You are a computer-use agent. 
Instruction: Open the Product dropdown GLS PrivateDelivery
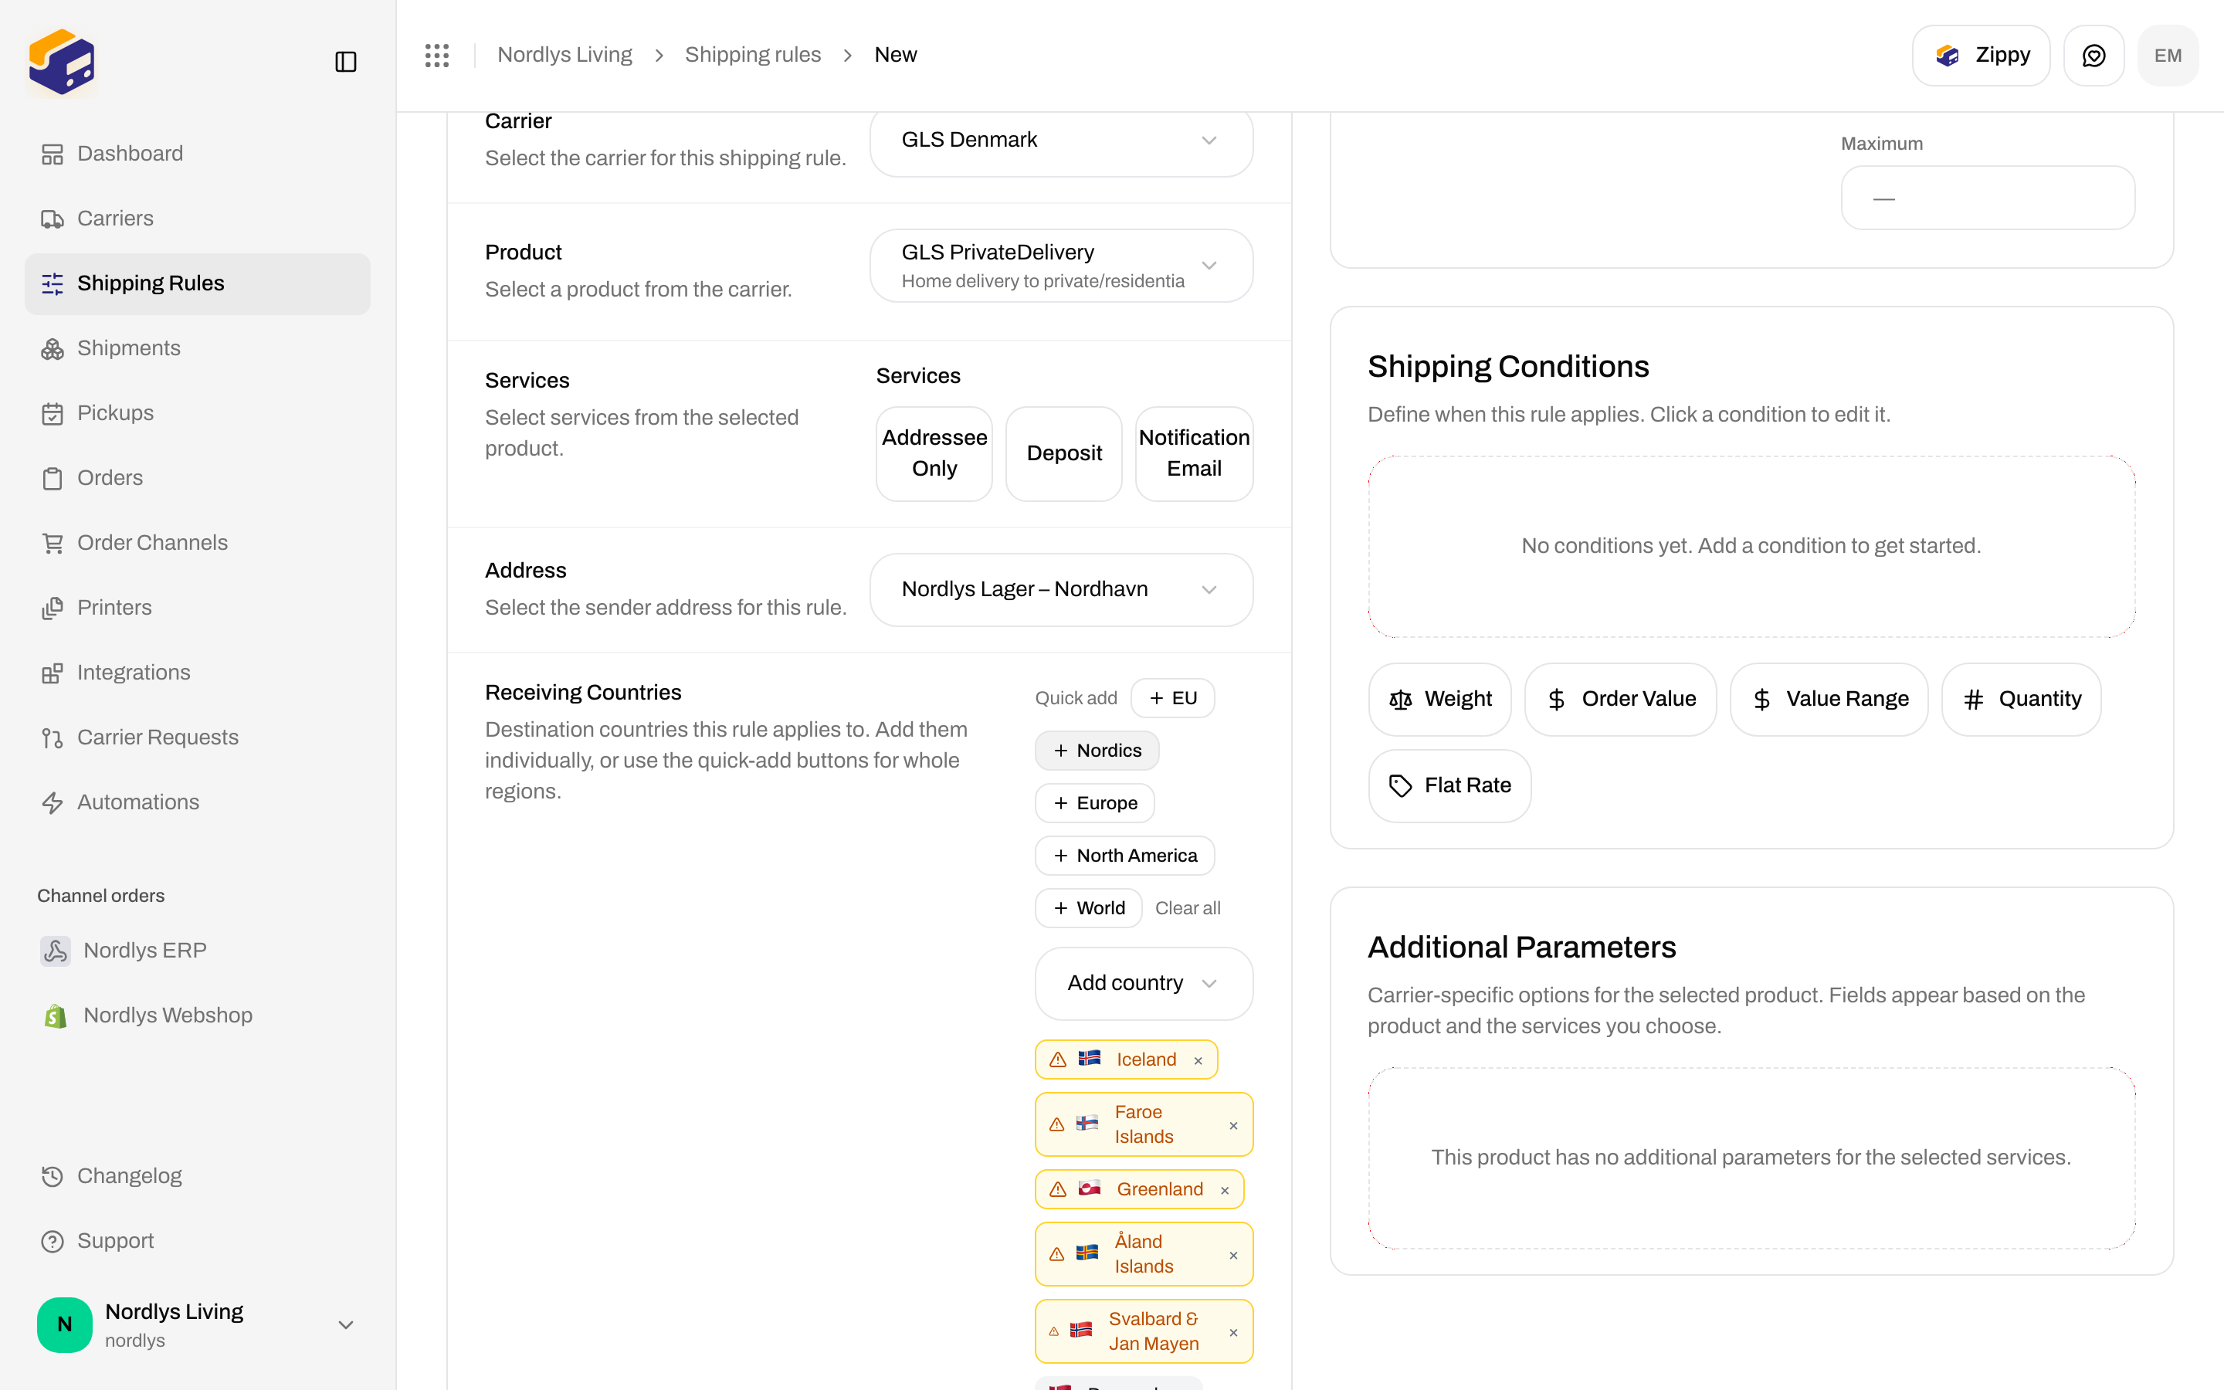click(x=1062, y=266)
